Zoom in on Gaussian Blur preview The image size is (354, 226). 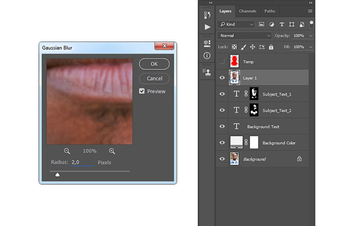(112, 151)
